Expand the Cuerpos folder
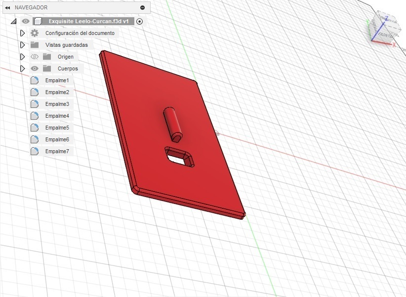The width and height of the screenshot is (406, 297). pyautogui.click(x=23, y=68)
